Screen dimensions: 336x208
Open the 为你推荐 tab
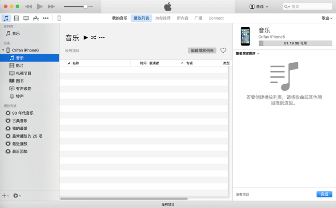tap(163, 18)
